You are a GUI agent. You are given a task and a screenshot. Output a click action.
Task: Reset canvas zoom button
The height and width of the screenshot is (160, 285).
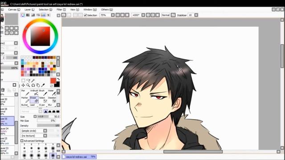coord(127,15)
